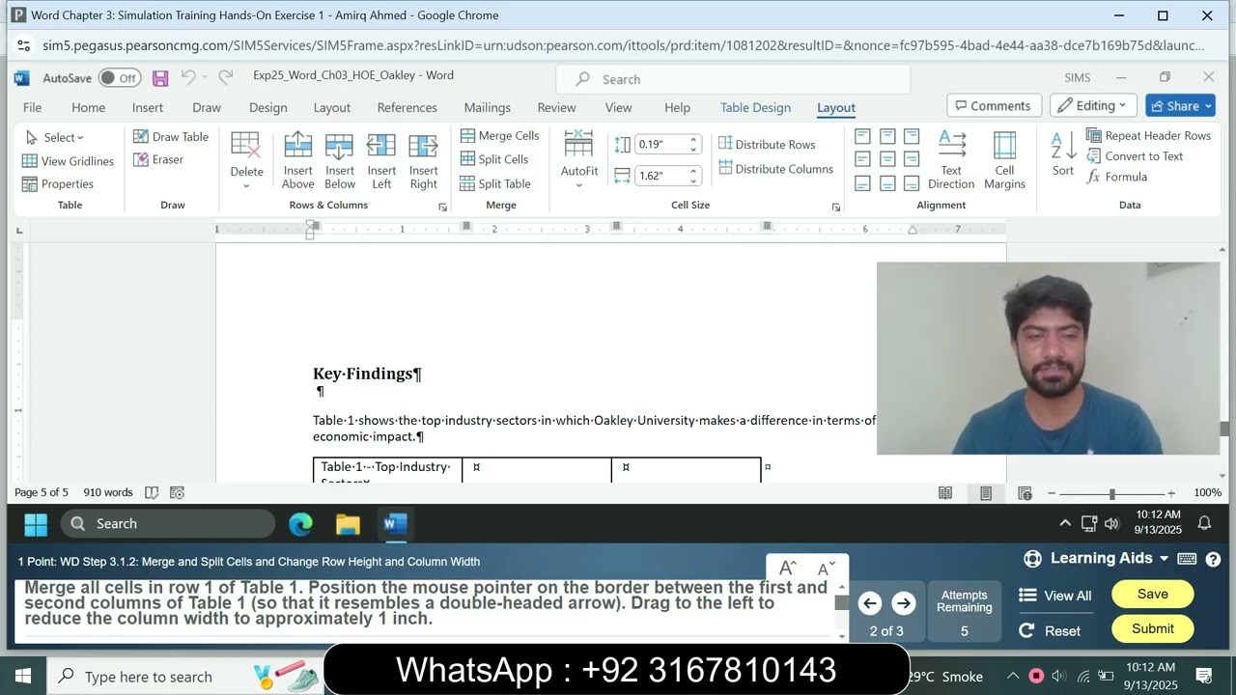
Task: Toggle the AutoSave switch
Action: (120, 78)
